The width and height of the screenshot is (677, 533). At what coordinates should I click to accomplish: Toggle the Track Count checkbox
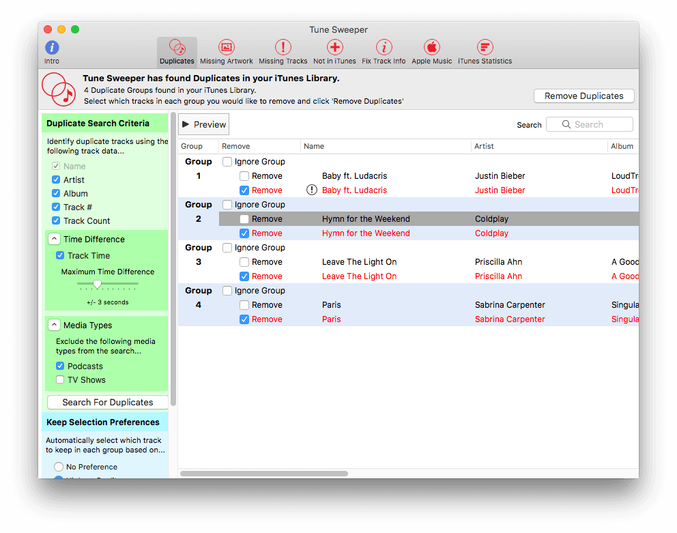coord(56,220)
